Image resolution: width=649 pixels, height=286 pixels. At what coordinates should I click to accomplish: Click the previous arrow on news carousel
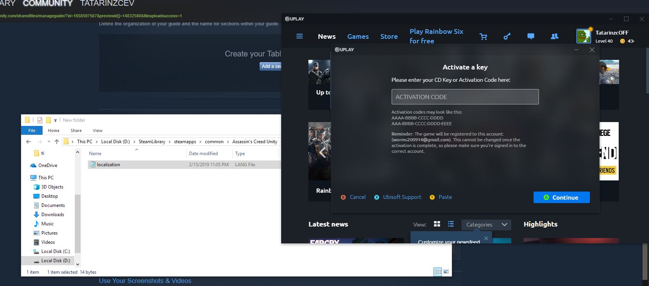322,153
